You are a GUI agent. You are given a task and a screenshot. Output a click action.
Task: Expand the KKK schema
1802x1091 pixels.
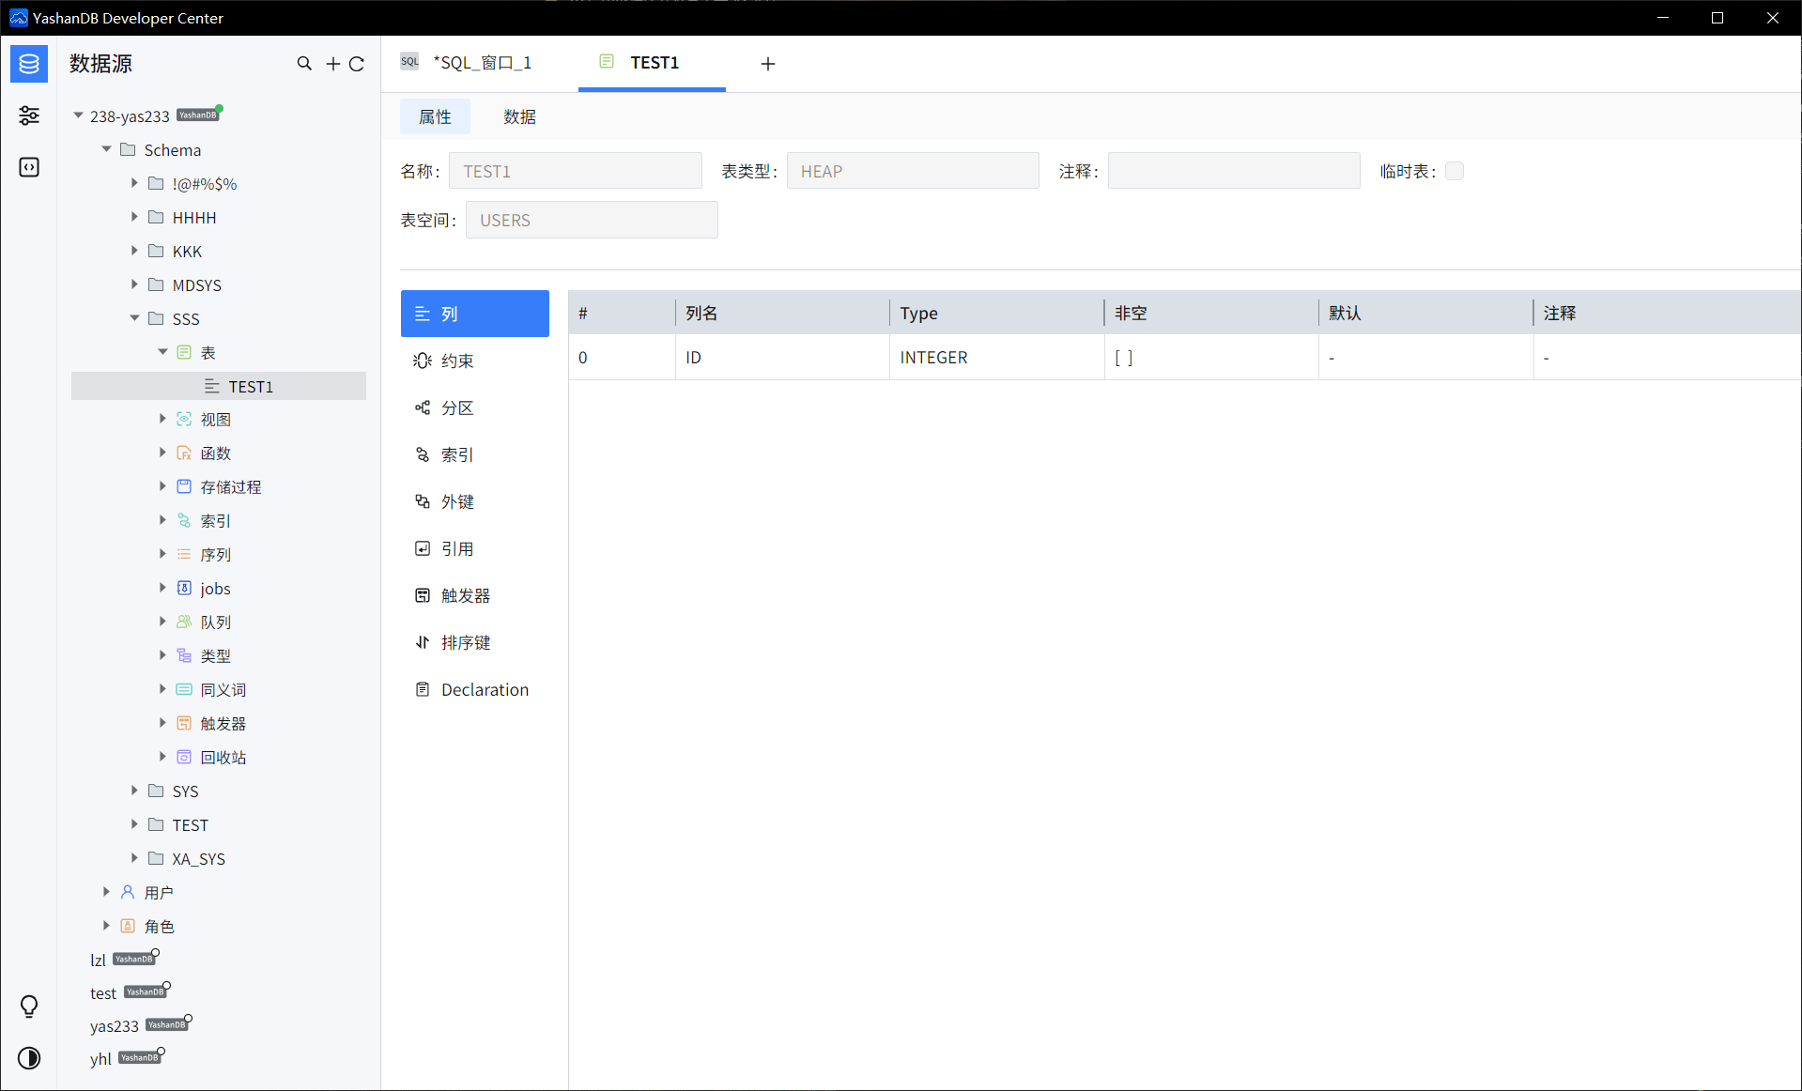[x=134, y=251]
